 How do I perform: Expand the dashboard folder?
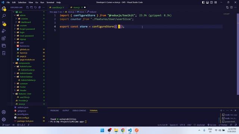16,22
